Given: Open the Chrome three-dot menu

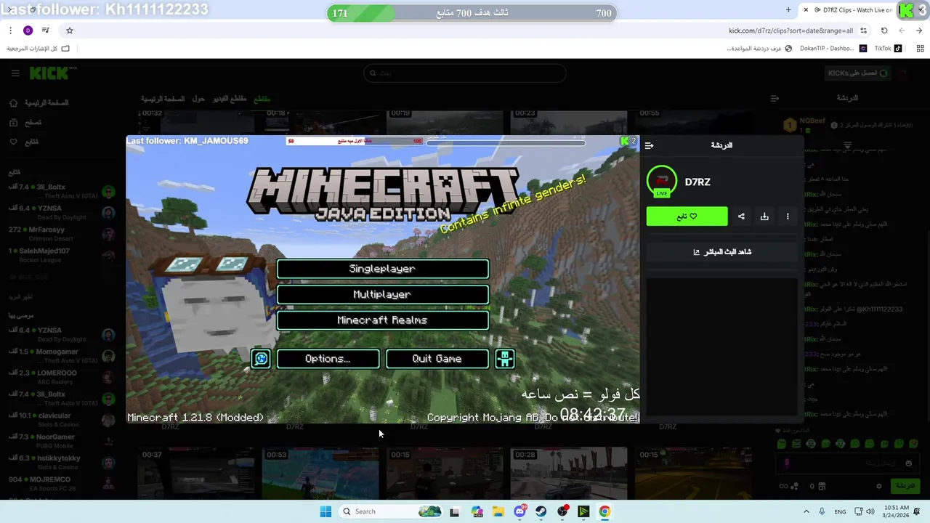Looking at the screenshot, I should tap(10, 31).
